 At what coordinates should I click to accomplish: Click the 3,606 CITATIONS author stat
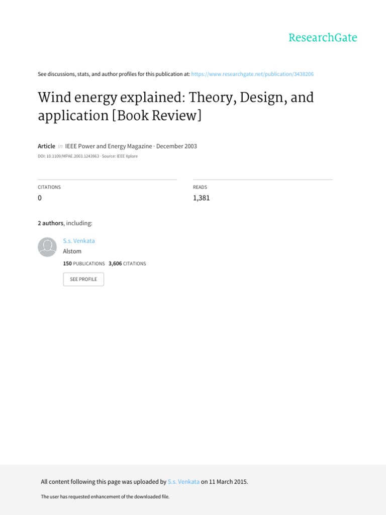point(127,264)
